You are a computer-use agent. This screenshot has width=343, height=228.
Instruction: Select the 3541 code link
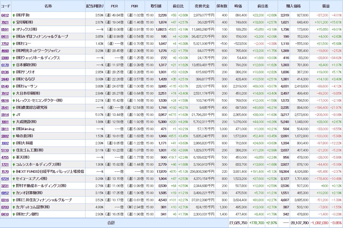point(5,108)
